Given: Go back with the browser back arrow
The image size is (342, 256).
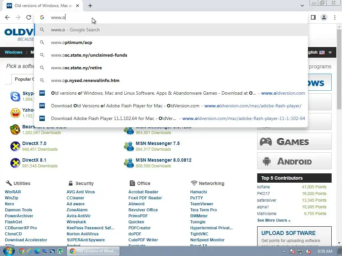Looking at the screenshot, I should [7, 17].
